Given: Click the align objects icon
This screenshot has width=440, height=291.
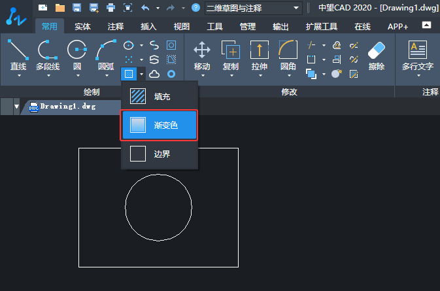Looking at the screenshot, I should [x=337, y=60].
